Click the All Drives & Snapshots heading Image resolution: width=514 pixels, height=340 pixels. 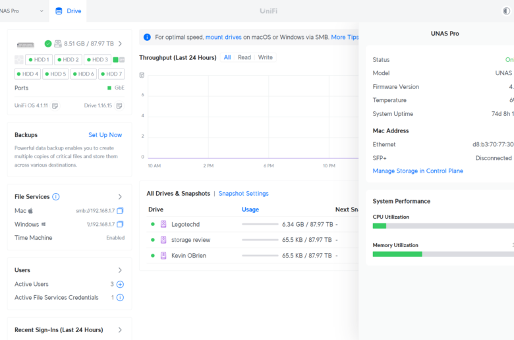[179, 194]
